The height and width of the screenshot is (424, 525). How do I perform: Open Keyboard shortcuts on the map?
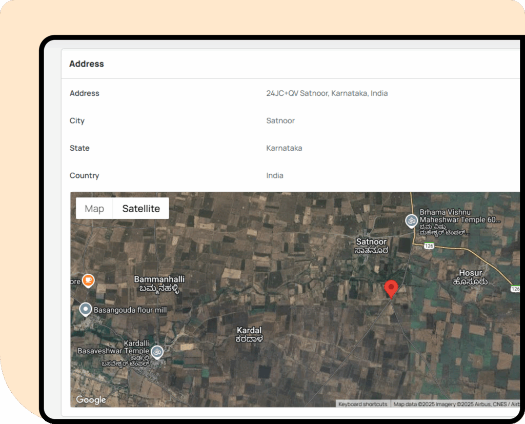[362, 404]
